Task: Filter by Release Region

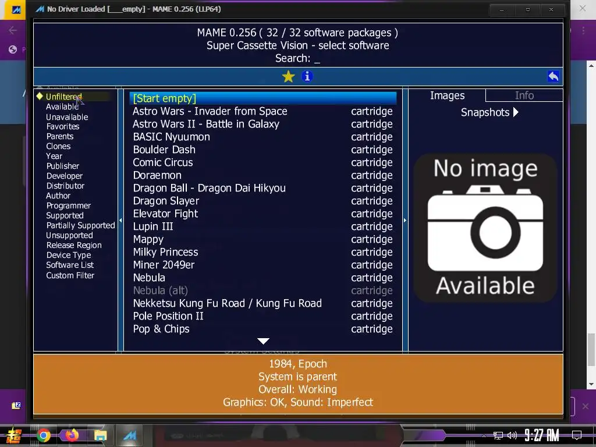Action: [x=74, y=245]
